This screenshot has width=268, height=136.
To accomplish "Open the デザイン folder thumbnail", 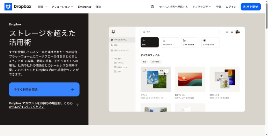I will click(156, 79).
